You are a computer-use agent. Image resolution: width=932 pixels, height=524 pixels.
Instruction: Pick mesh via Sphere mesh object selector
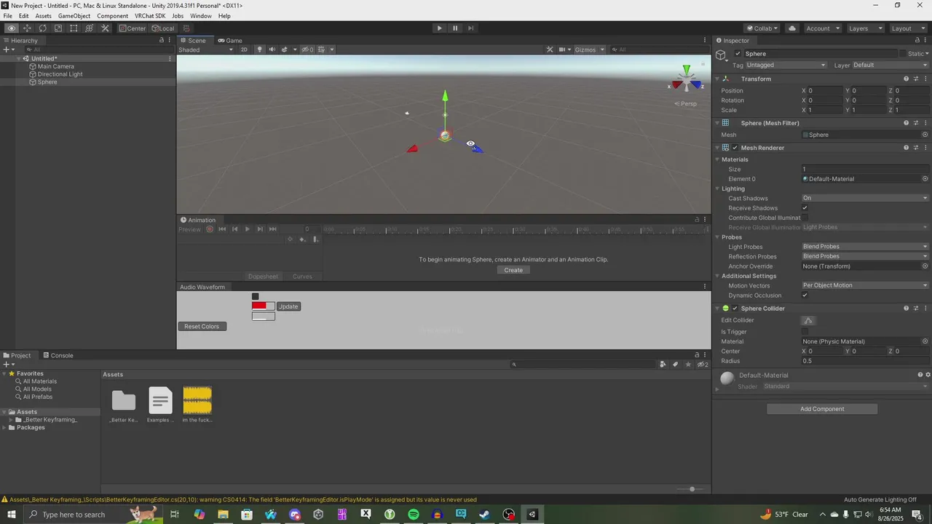[x=925, y=135]
